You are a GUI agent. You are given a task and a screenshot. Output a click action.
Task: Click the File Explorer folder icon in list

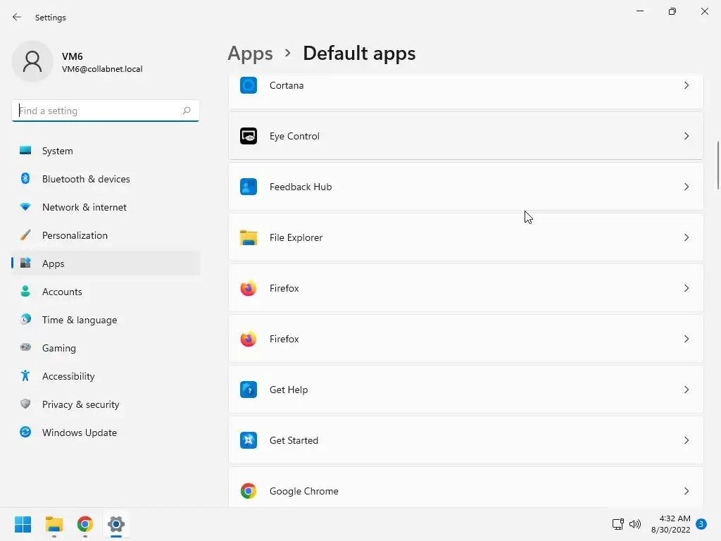(249, 237)
